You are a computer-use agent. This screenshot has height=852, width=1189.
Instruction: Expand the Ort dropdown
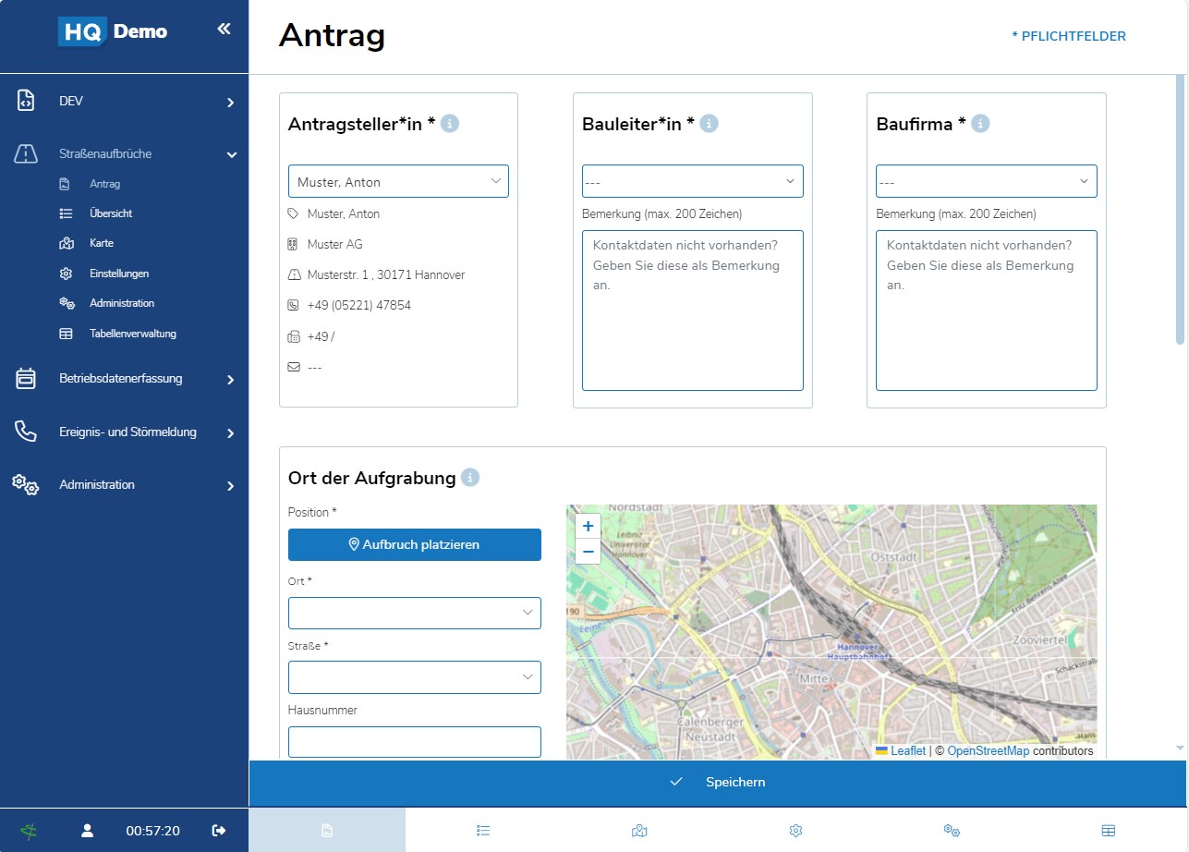point(414,613)
